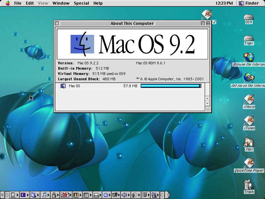Open the blue Q control strip module
This screenshot has width=265, height=199.
tap(107, 195)
